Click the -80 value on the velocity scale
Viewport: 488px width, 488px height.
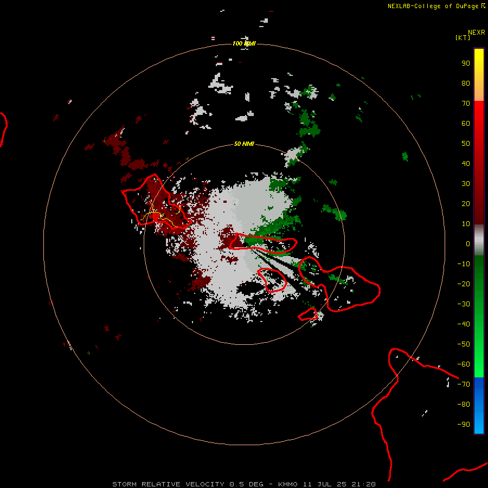coord(464,404)
